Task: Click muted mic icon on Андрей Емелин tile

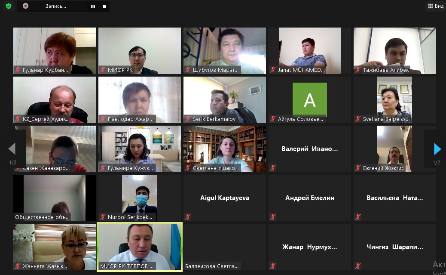Action: 273,217
